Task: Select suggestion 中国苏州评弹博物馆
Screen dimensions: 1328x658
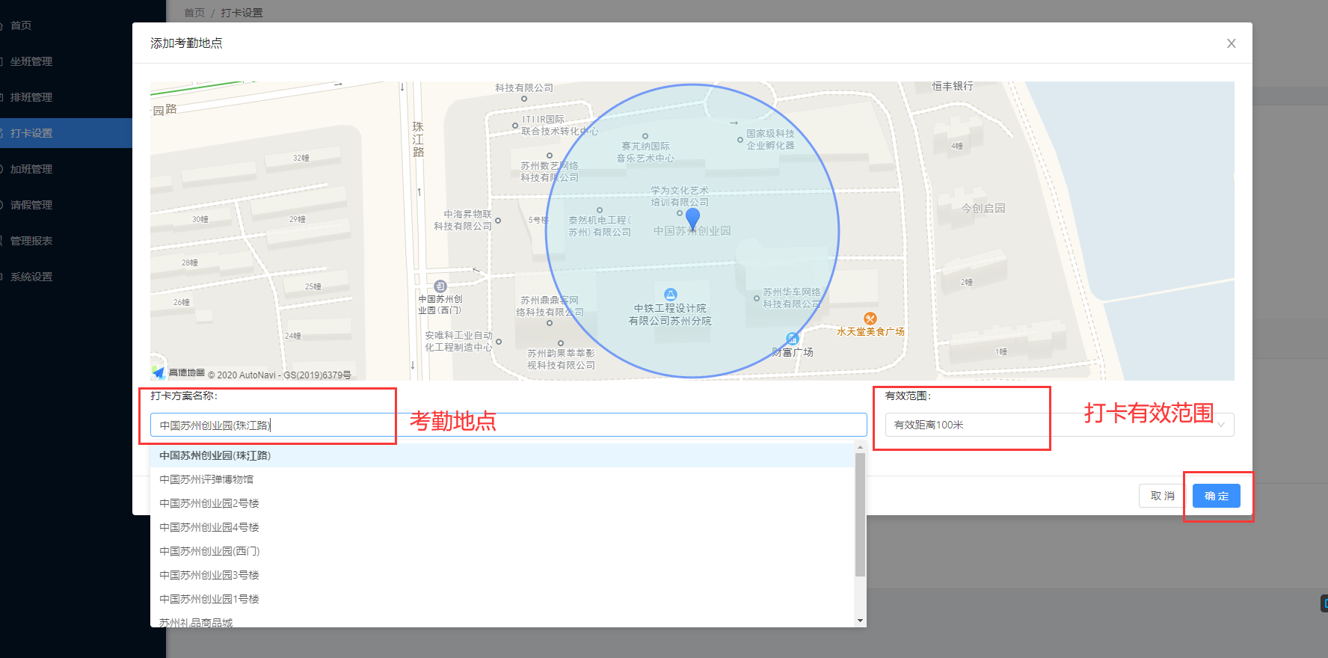Action: tap(502, 479)
